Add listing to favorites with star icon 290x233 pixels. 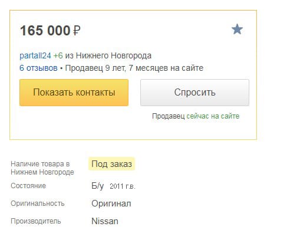coord(237,29)
